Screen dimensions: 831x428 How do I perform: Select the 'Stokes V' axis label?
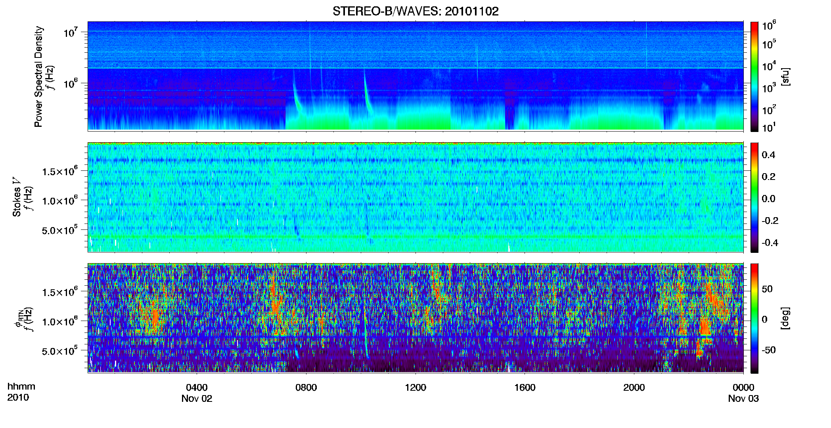[17, 197]
